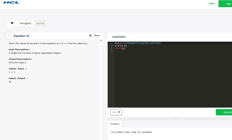Click the Share label
Screen dimensions: 232x140
click(x=97, y=36)
